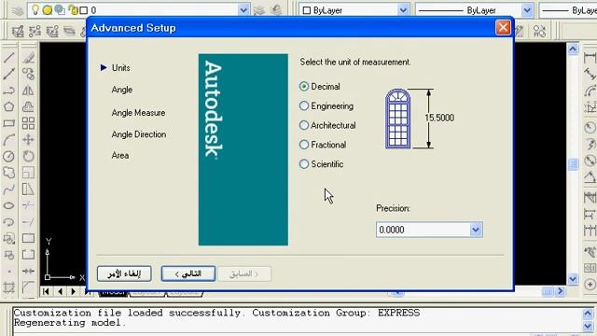Click the Layer Previous icon

pos(275,10)
